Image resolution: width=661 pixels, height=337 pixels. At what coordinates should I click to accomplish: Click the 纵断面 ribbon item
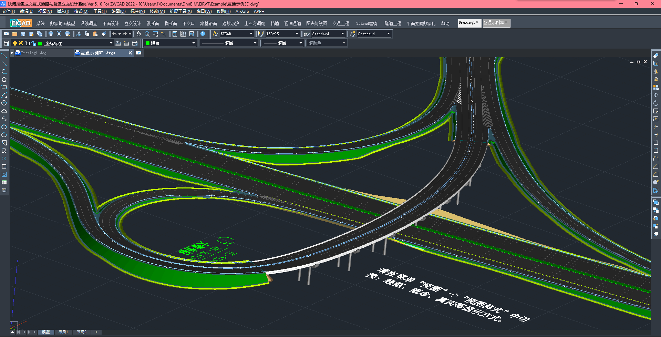pyautogui.click(x=153, y=23)
